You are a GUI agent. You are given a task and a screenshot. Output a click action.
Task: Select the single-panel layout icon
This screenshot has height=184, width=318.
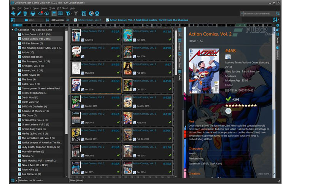coord(54,14)
